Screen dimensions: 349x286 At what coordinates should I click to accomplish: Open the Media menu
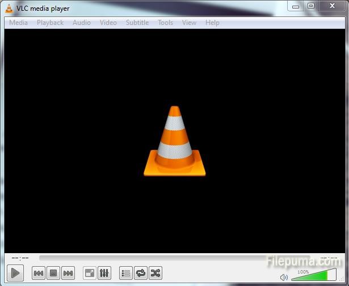[x=19, y=23]
